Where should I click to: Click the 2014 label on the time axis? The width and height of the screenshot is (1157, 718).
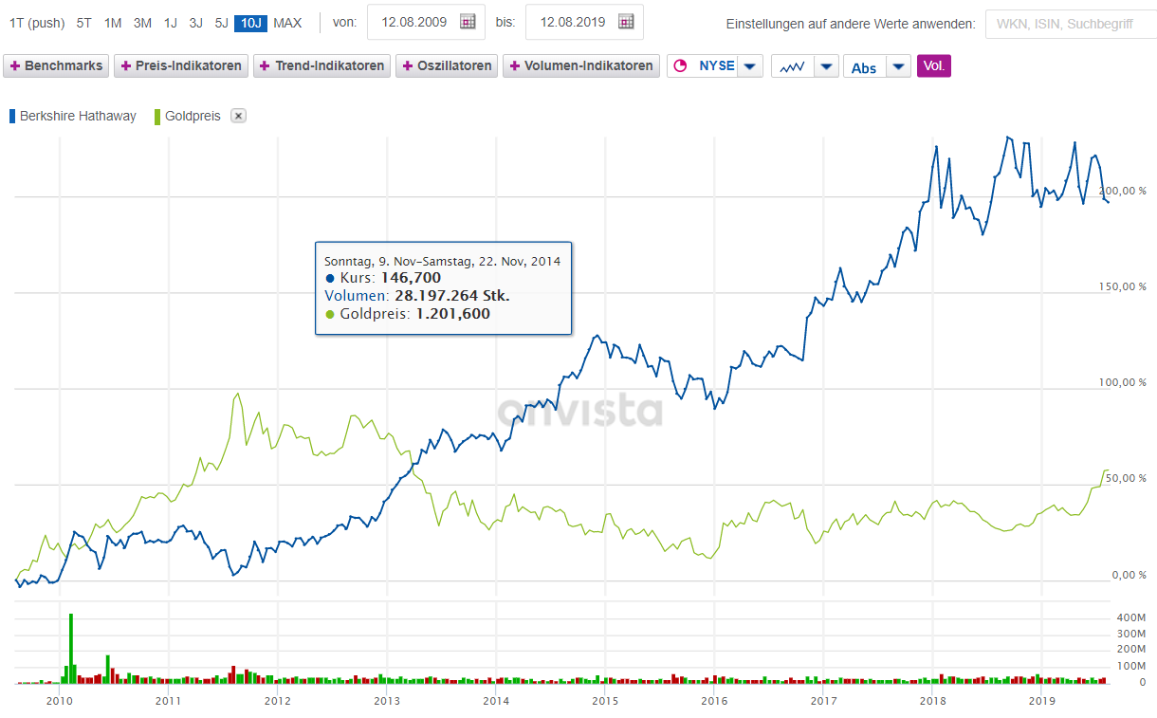click(496, 701)
